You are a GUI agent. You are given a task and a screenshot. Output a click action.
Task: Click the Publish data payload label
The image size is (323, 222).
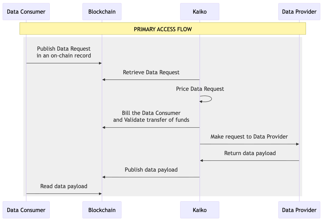[151, 170]
